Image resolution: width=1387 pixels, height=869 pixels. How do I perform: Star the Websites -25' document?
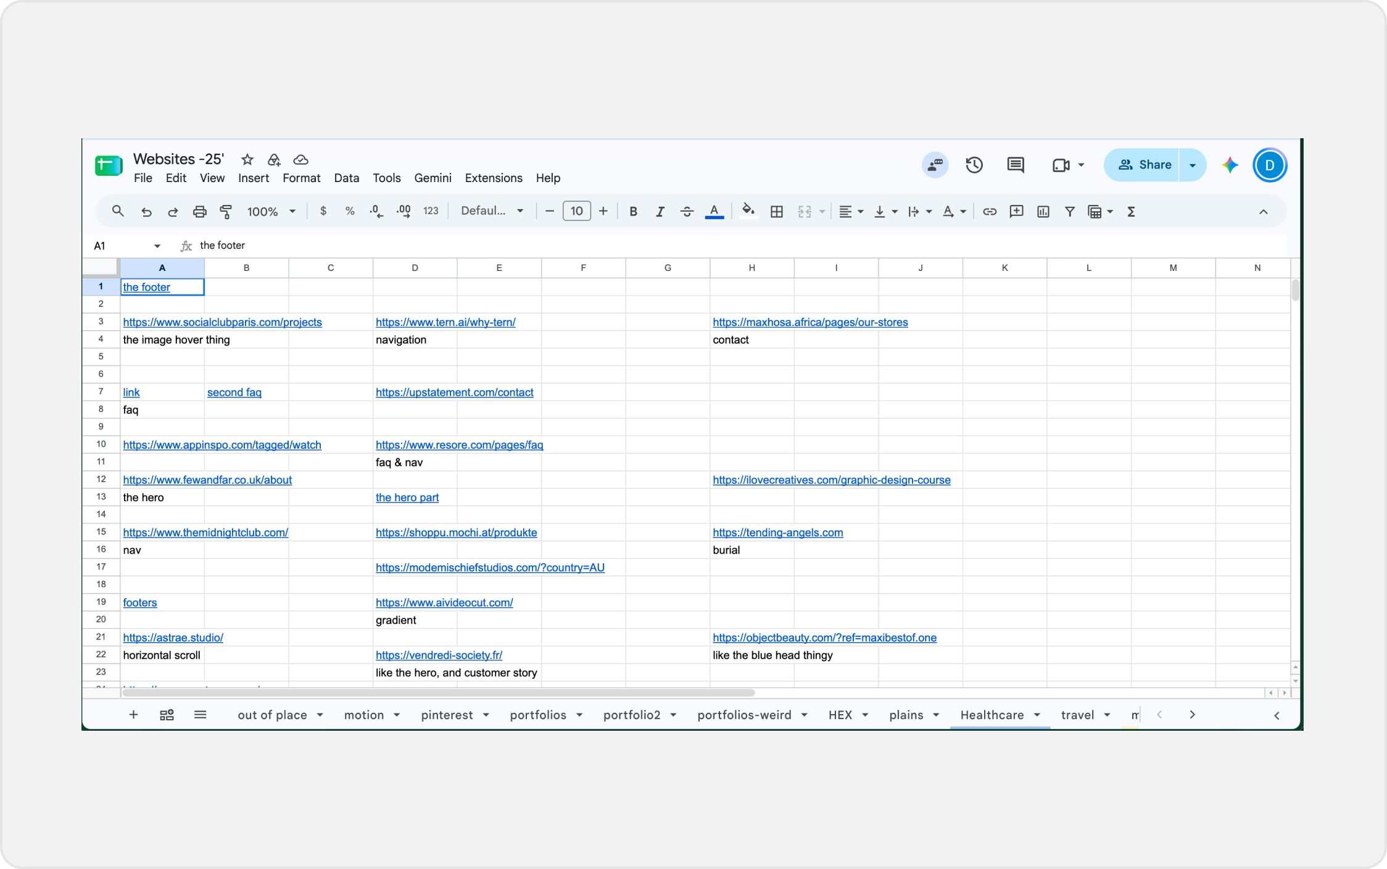(x=247, y=160)
